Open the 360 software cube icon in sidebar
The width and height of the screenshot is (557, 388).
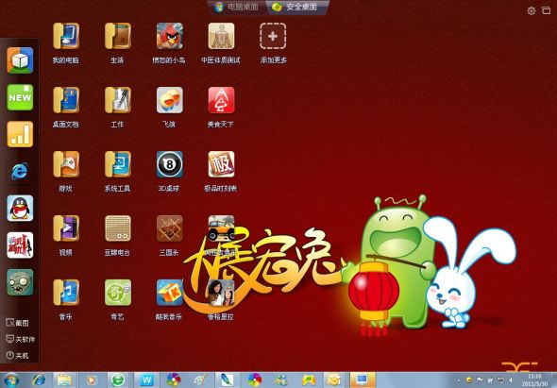[20, 60]
